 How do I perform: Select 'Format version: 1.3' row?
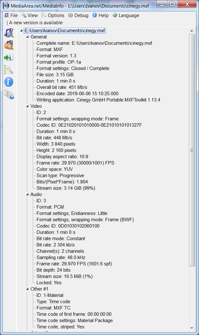[56, 56]
